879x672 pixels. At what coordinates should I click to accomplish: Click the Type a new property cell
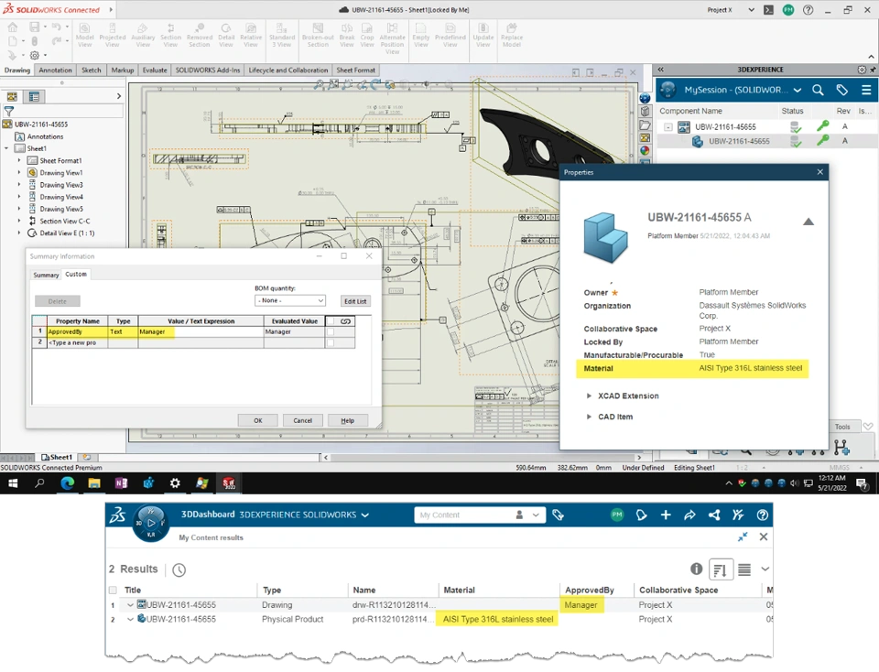pos(77,342)
